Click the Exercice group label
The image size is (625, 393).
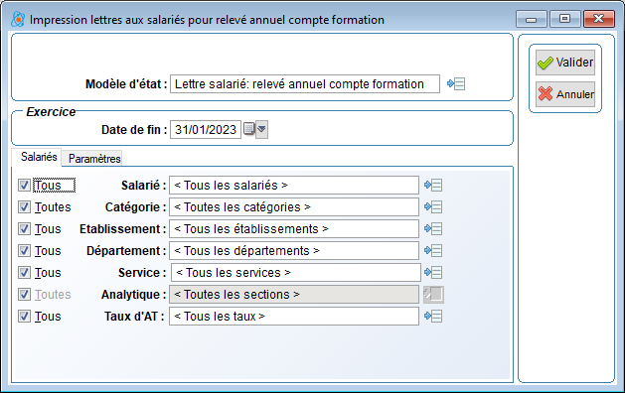(51, 112)
